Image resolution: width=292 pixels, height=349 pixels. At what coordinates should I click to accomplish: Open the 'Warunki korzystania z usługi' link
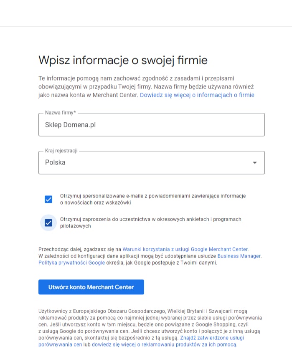coord(185,249)
